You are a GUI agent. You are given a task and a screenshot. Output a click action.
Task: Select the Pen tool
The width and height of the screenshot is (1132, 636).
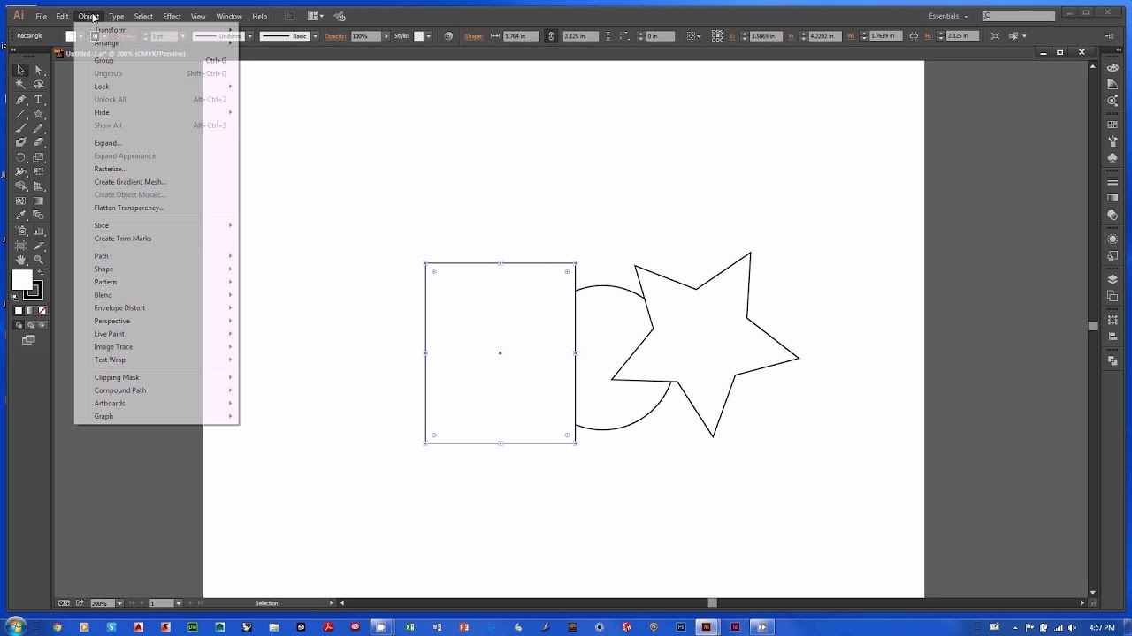coord(21,100)
